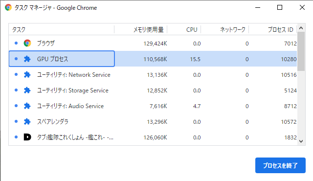This screenshot has width=313, height=181.
Task: Click the CPU value 4.7
Action: click(x=197, y=106)
